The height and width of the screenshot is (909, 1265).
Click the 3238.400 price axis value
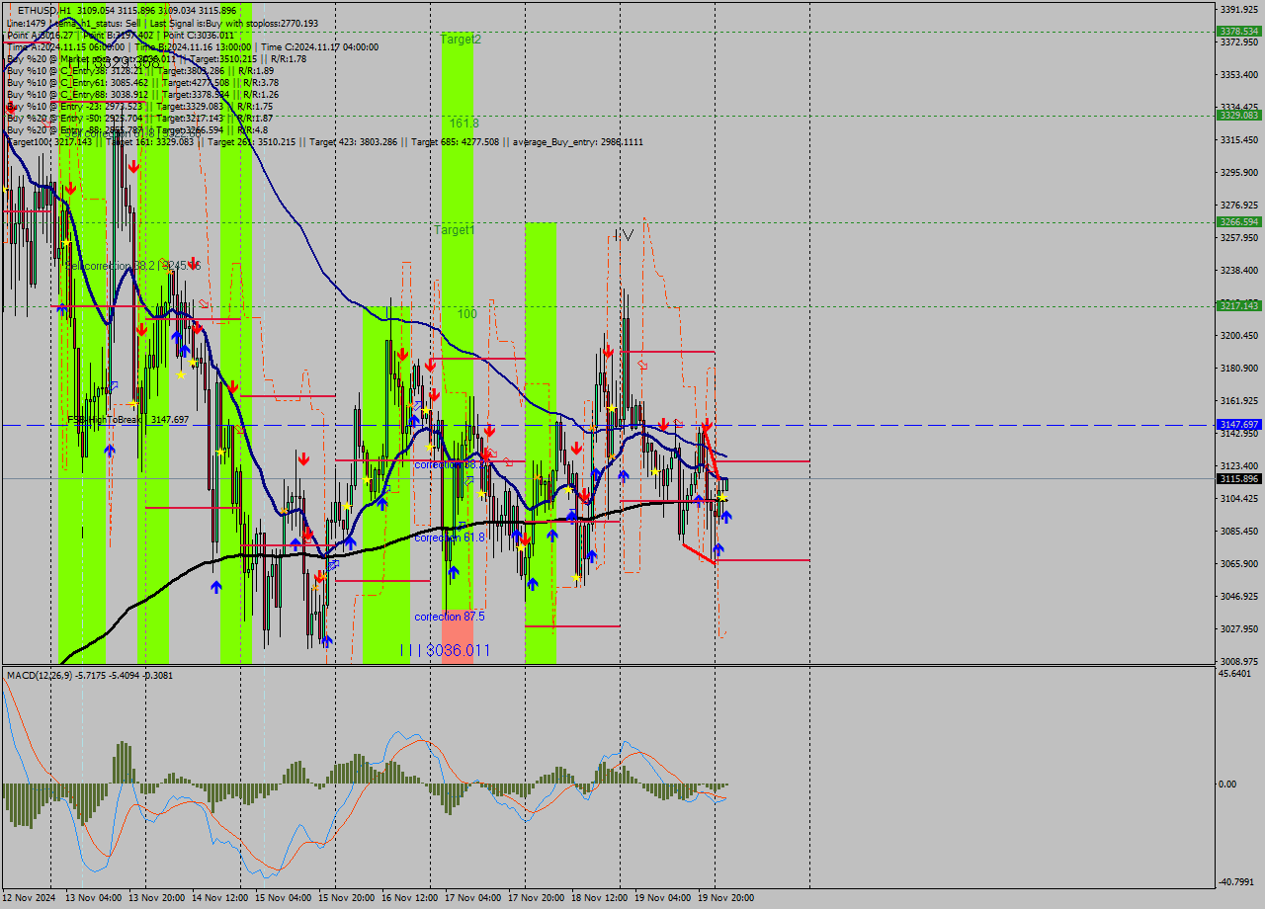coord(1239,270)
